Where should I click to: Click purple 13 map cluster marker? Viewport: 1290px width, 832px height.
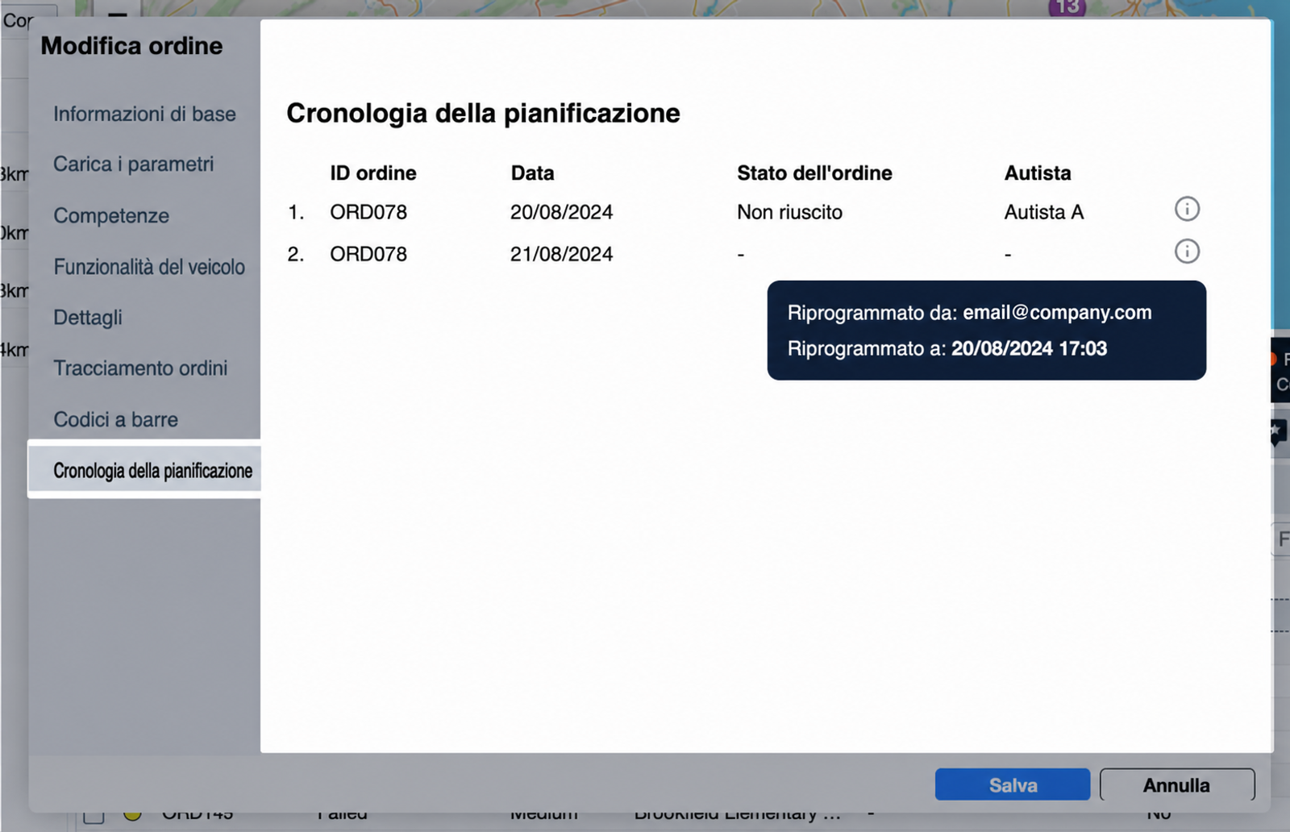coord(1067,6)
